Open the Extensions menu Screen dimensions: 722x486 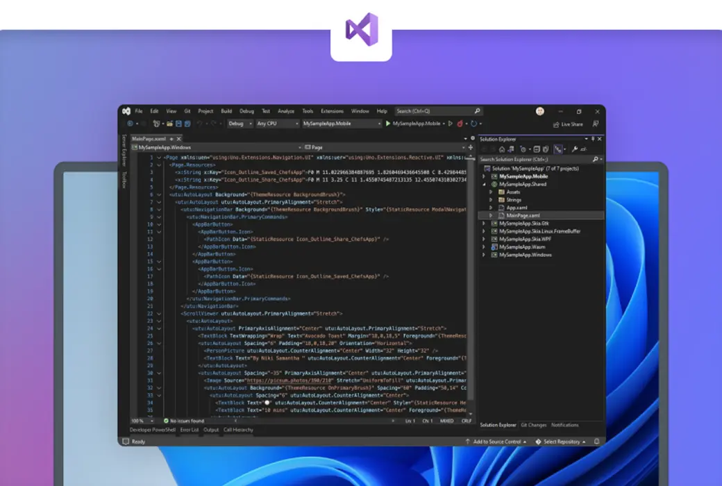[x=332, y=111]
